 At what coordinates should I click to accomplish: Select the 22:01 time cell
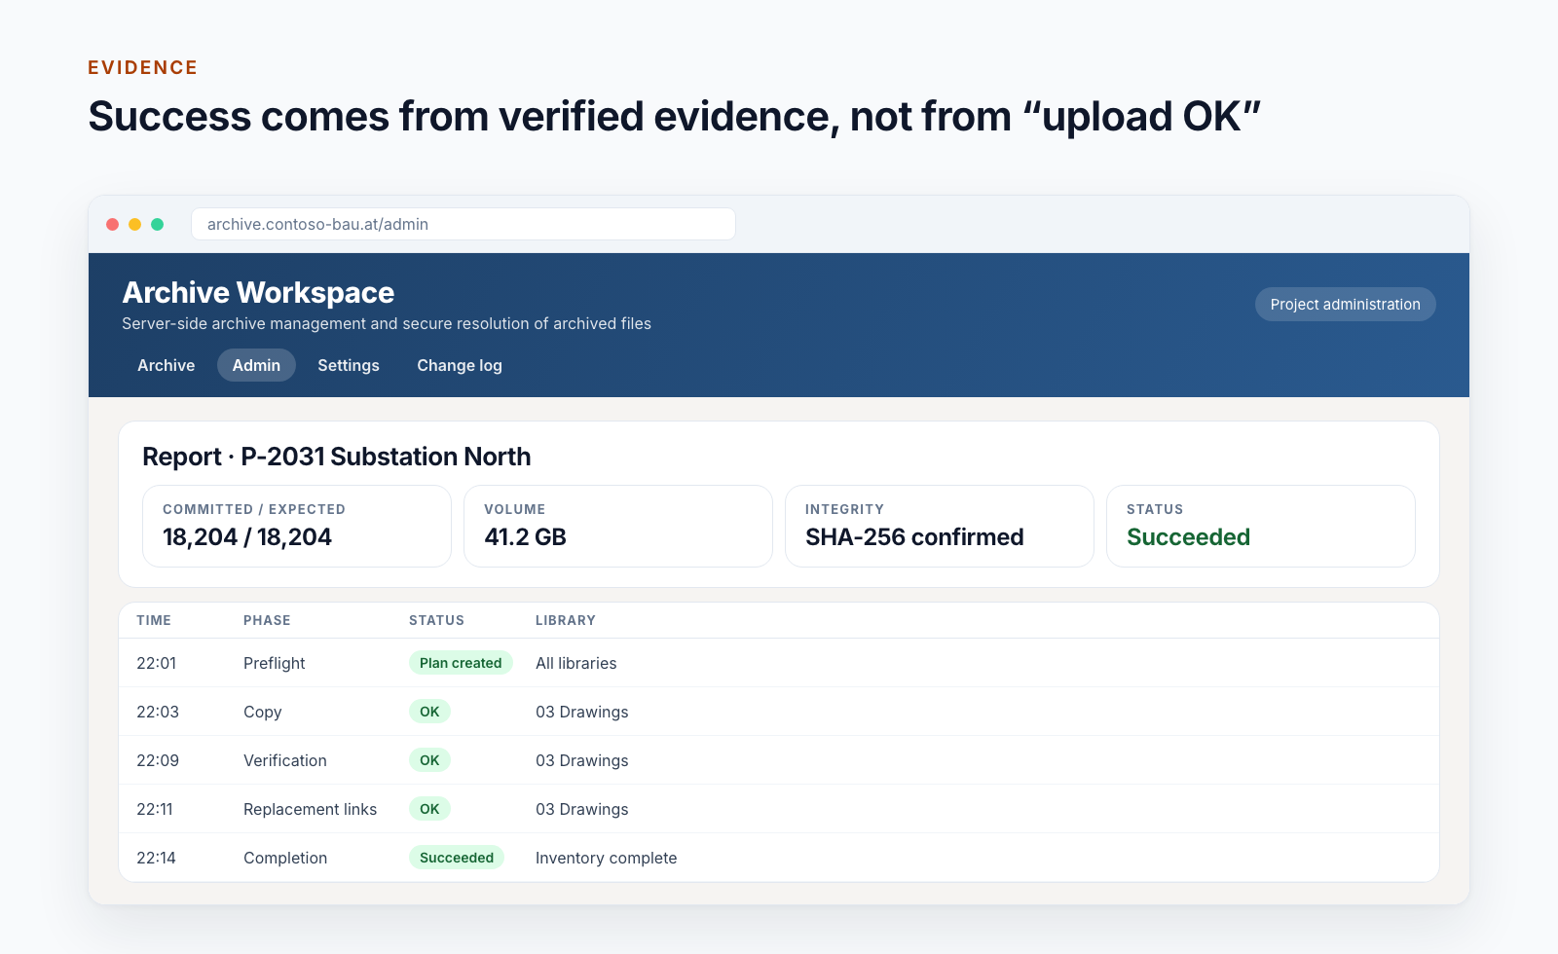tap(156, 663)
